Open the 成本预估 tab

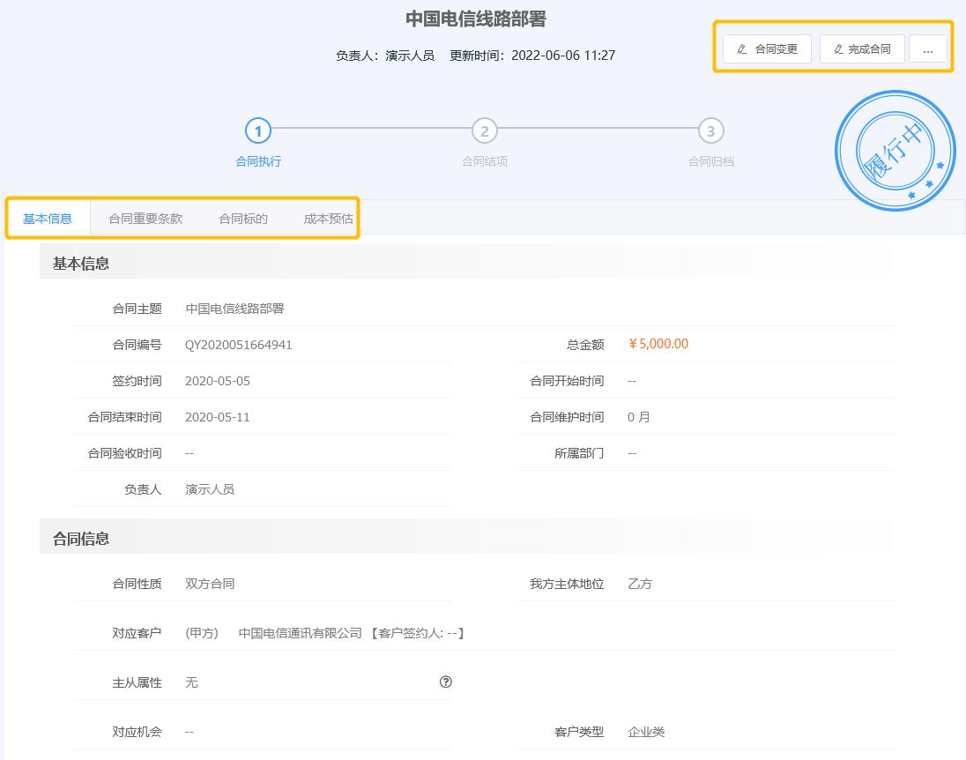coord(329,218)
